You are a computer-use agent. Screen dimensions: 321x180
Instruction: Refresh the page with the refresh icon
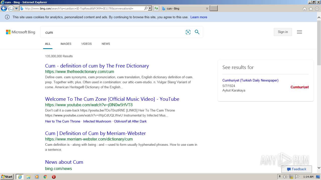click(x=156, y=8)
